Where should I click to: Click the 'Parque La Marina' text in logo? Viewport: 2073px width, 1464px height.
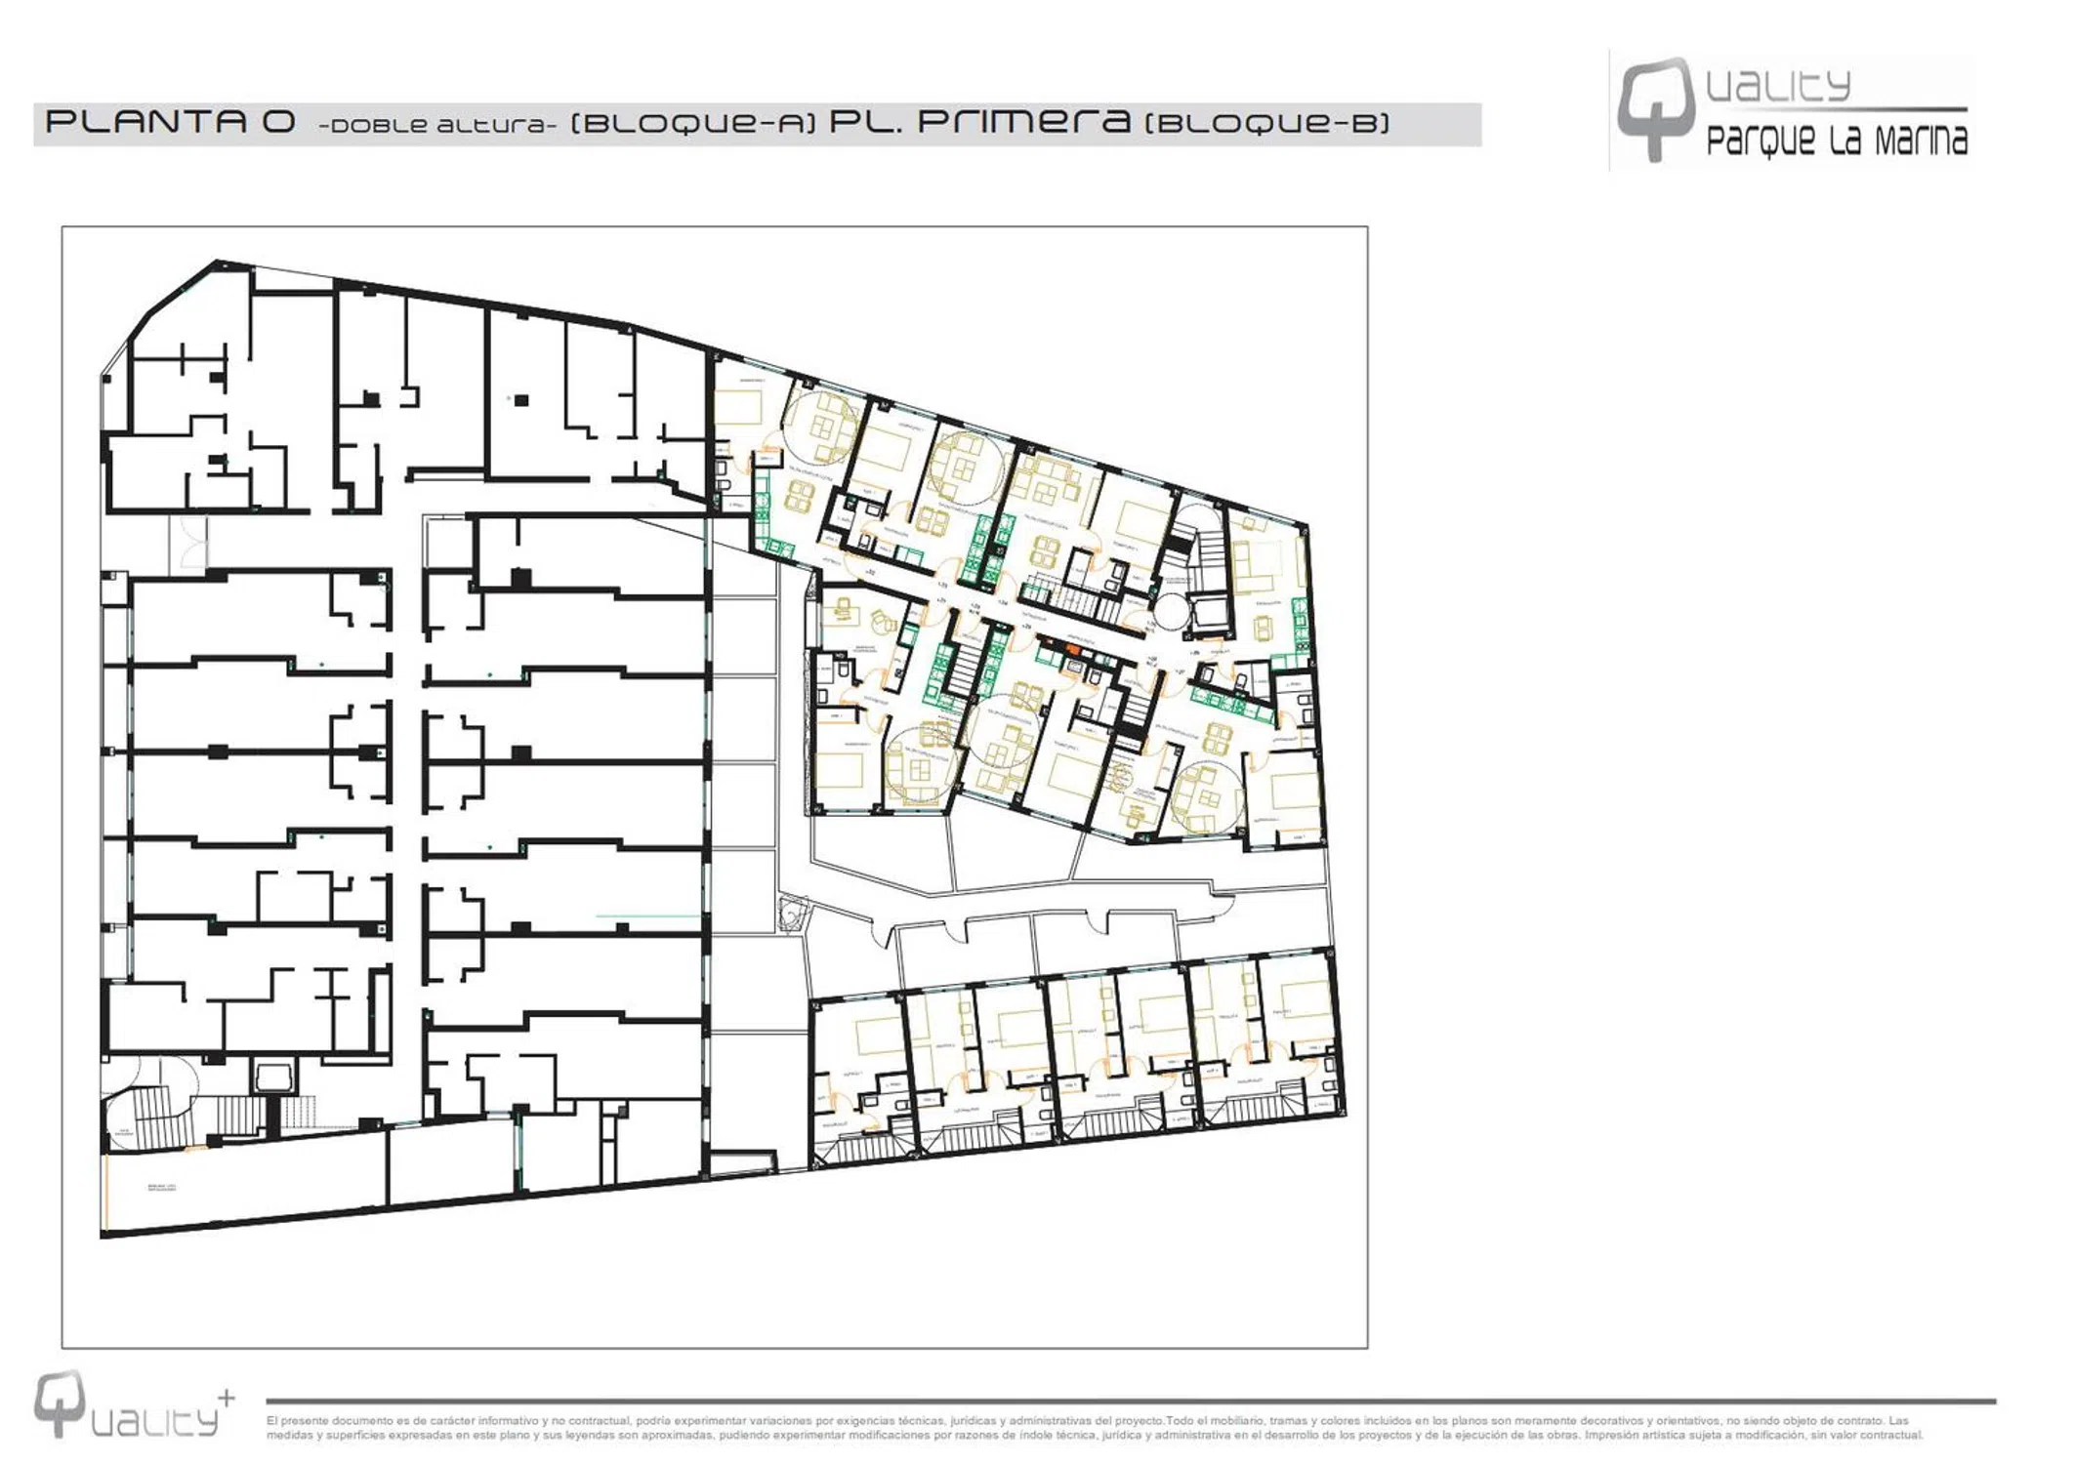(x=1836, y=142)
